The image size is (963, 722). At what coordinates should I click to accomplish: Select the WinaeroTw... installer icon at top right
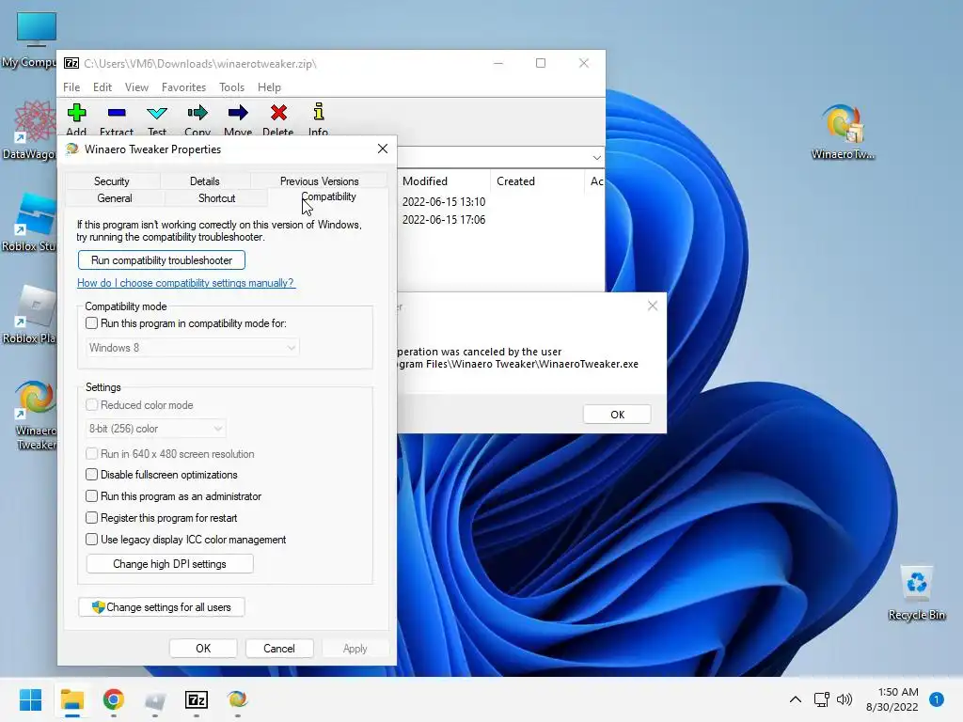tap(843, 132)
